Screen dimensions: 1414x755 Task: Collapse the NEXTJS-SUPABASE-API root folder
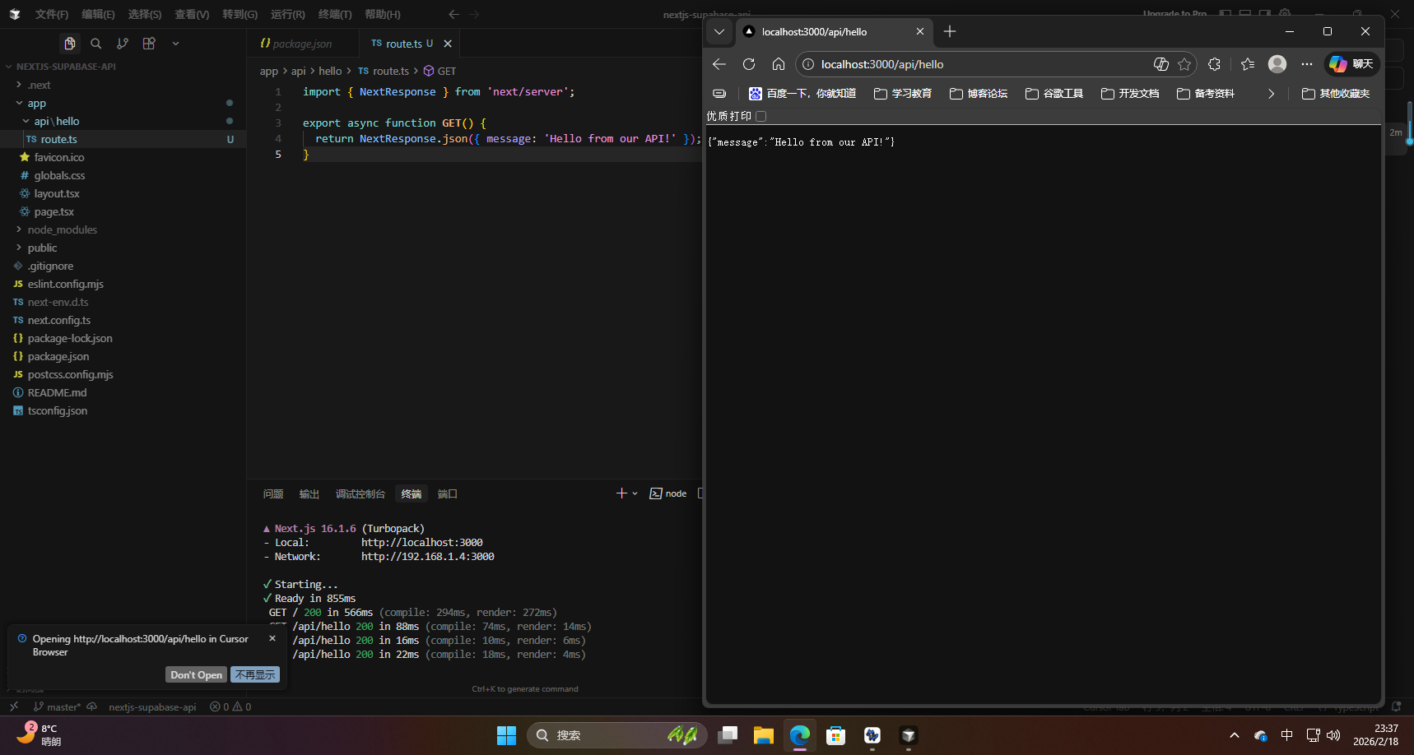coord(66,67)
